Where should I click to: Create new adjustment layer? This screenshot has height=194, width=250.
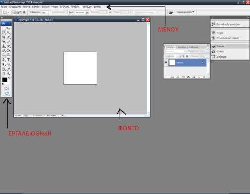coord(188,77)
